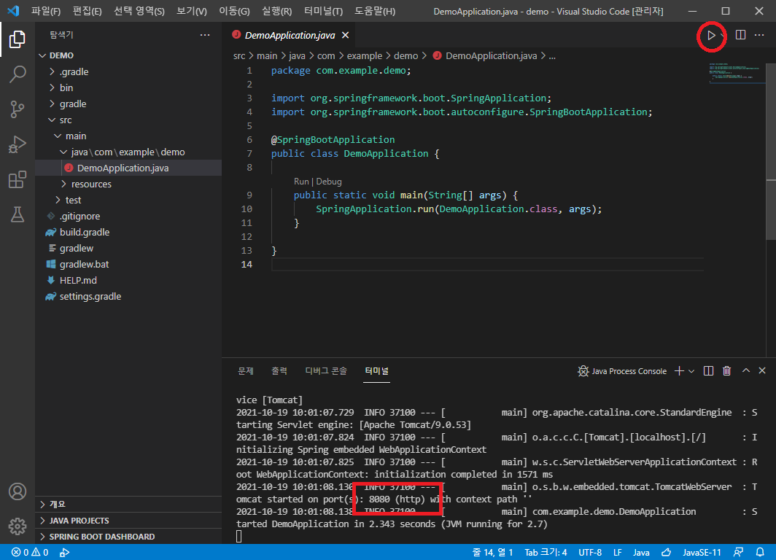This screenshot has height=560, width=776.
Task: Open the Testing flask view
Action: 18,214
